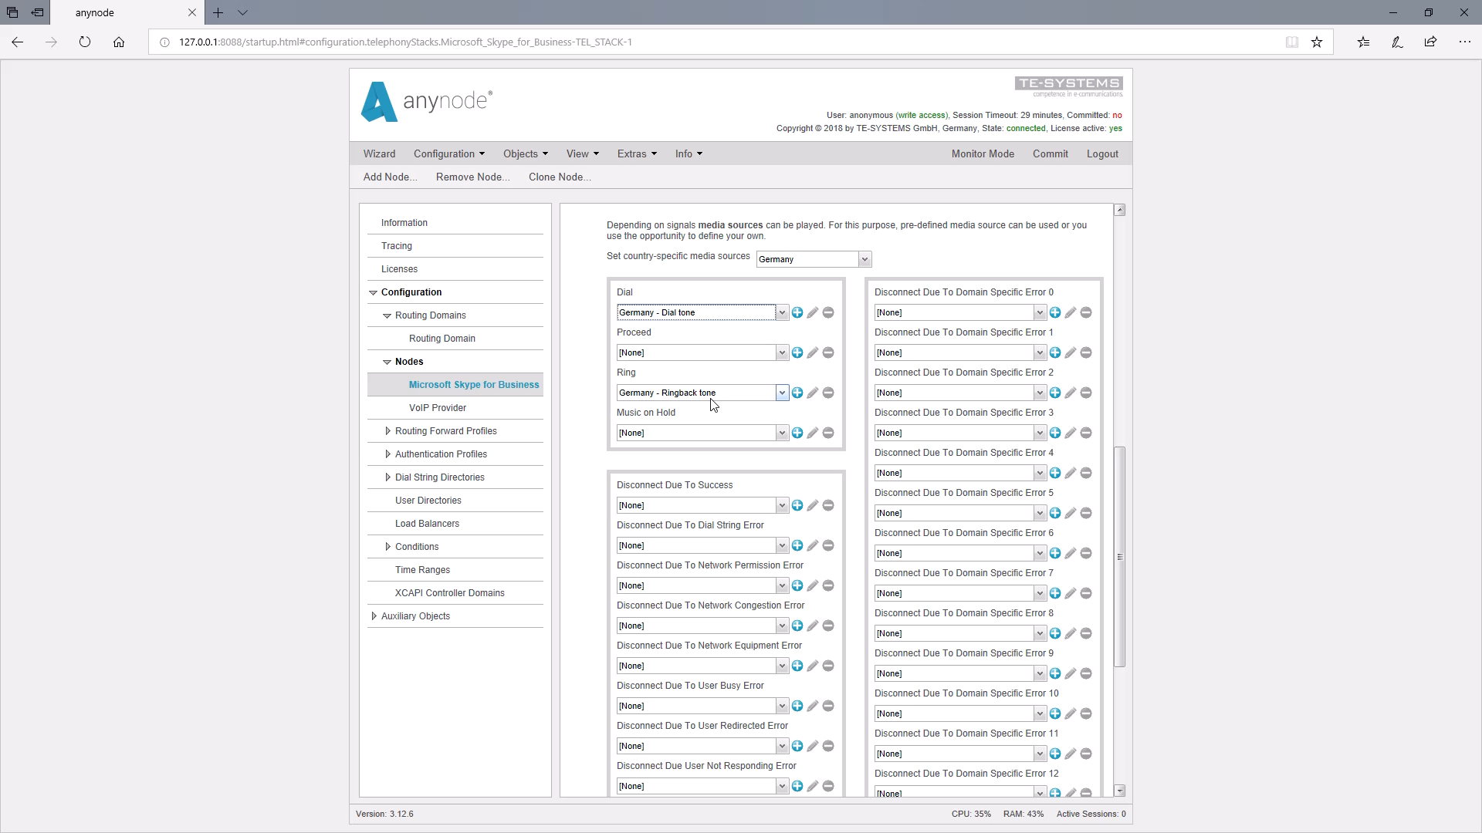Add source for Domain Specific Error 6

coord(1055,553)
